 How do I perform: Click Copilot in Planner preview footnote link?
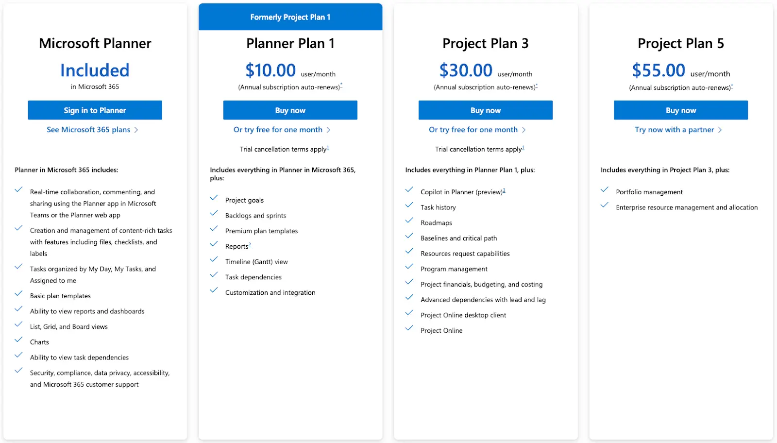(x=504, y=189)
